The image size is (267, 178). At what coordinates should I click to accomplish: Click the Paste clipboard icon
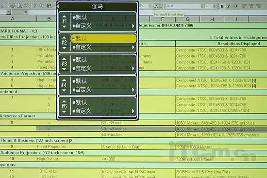pyautogui.click(x=49, y=6)
